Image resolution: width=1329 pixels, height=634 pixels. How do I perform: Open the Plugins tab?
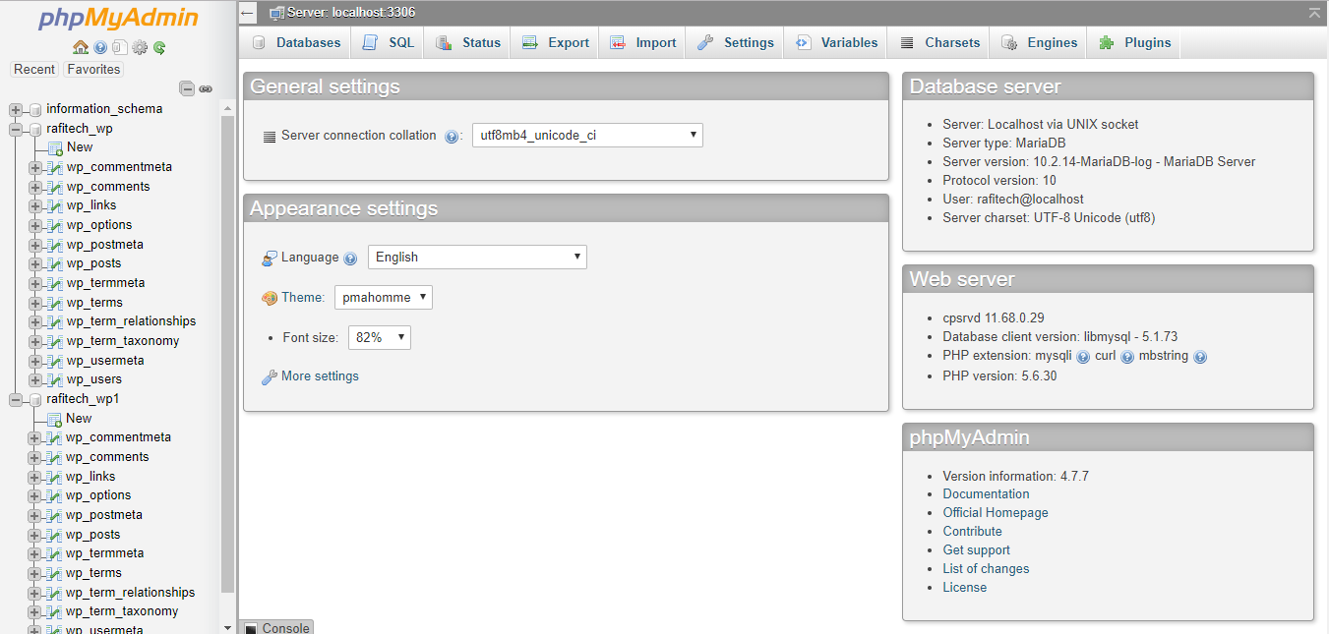click(1134, 42)
